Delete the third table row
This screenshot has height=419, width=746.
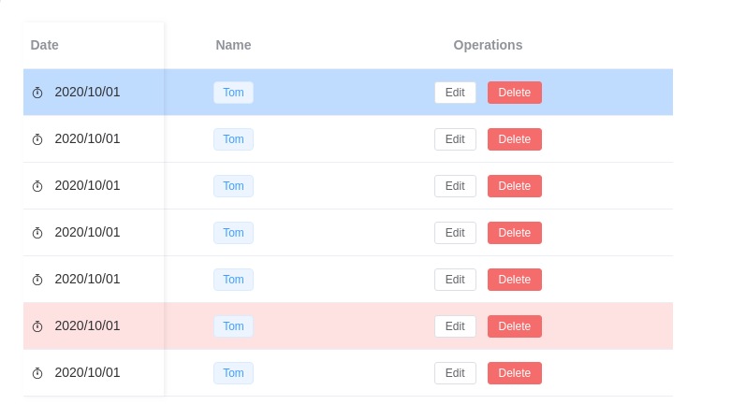tap(514, 186)
